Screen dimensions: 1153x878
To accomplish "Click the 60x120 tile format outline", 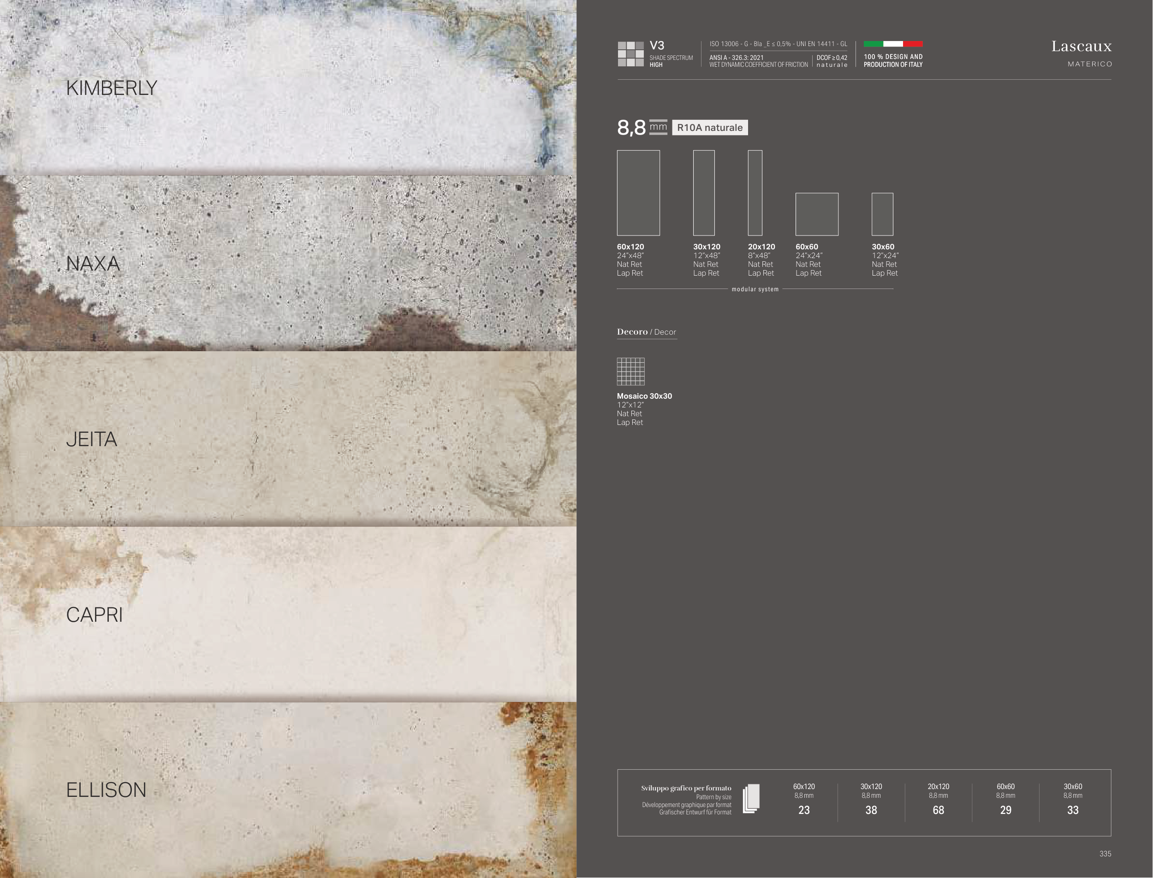I will (x=638, y=193).
